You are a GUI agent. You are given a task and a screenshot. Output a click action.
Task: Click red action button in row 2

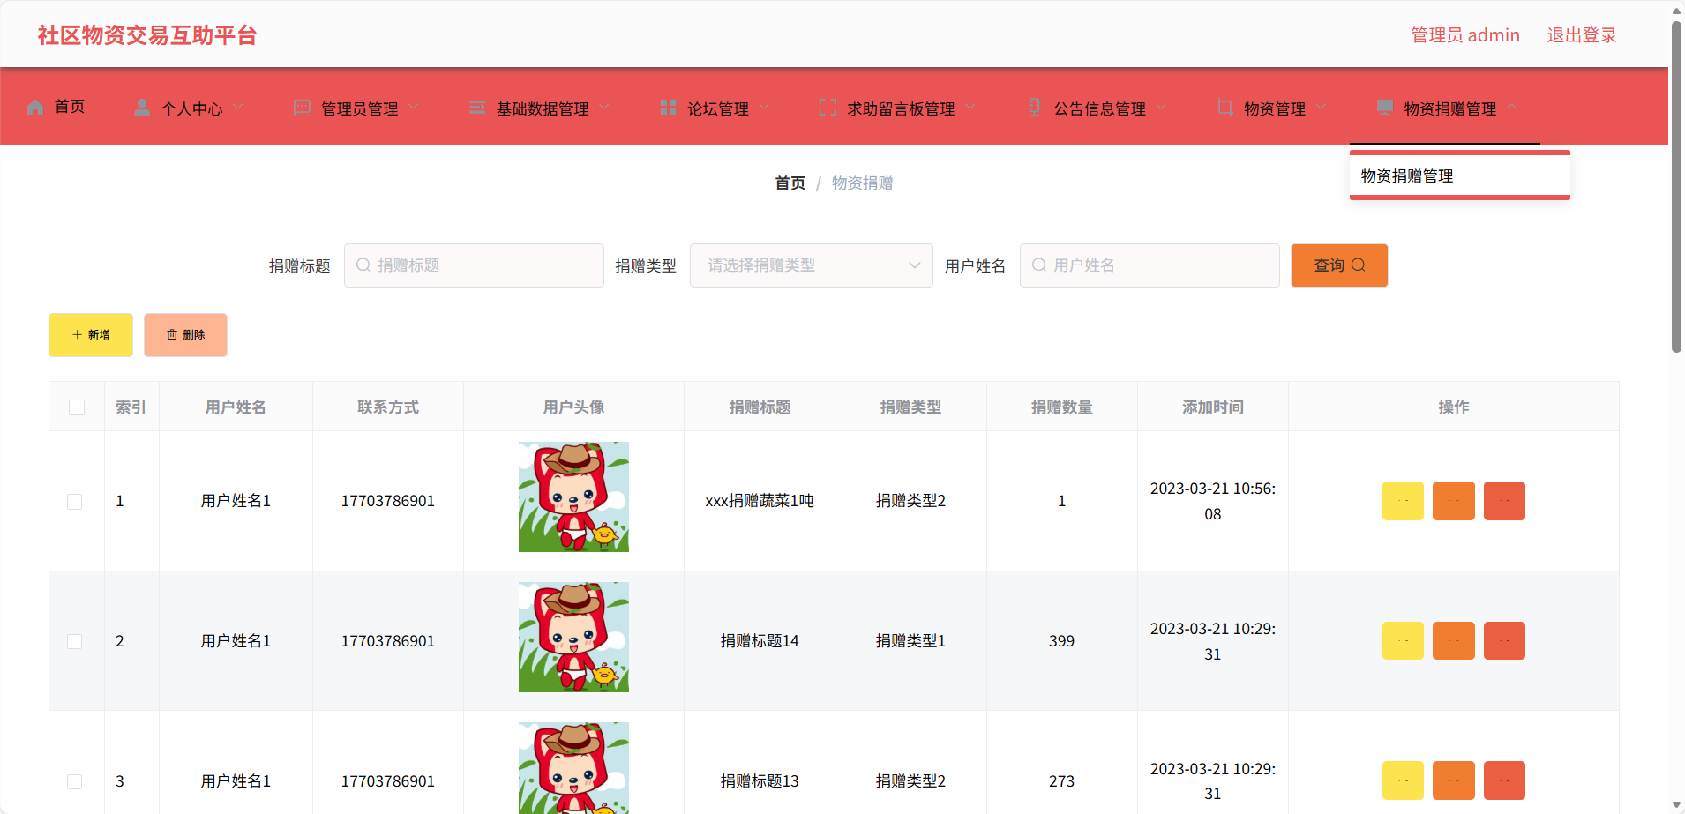[x=1504, y=641]
